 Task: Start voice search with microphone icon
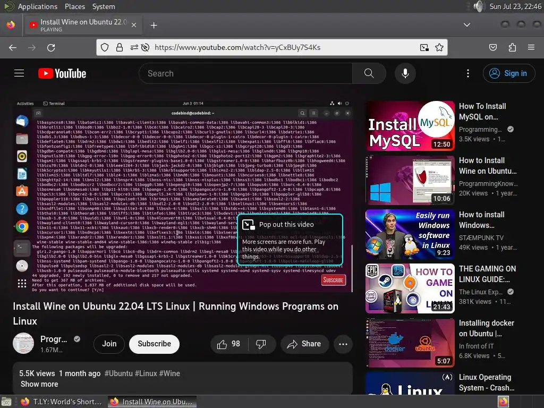[405, 73]
